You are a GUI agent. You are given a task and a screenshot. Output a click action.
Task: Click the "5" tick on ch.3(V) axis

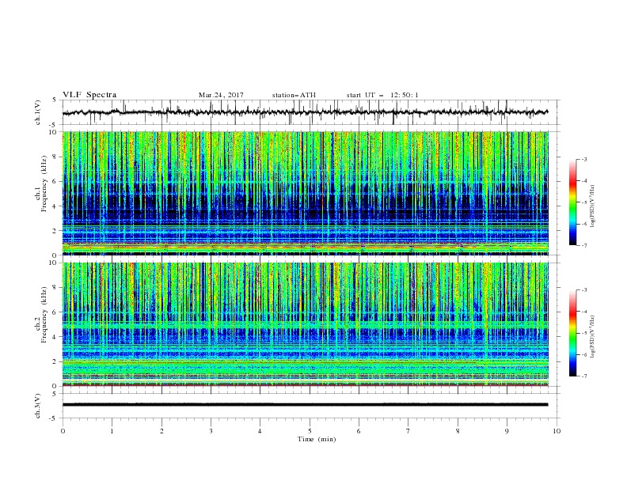click(x=55, y=394)
